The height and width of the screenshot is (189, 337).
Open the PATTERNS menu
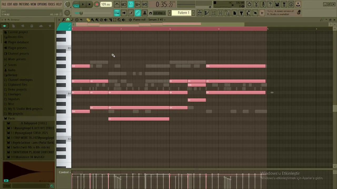(x=24, y=4)
